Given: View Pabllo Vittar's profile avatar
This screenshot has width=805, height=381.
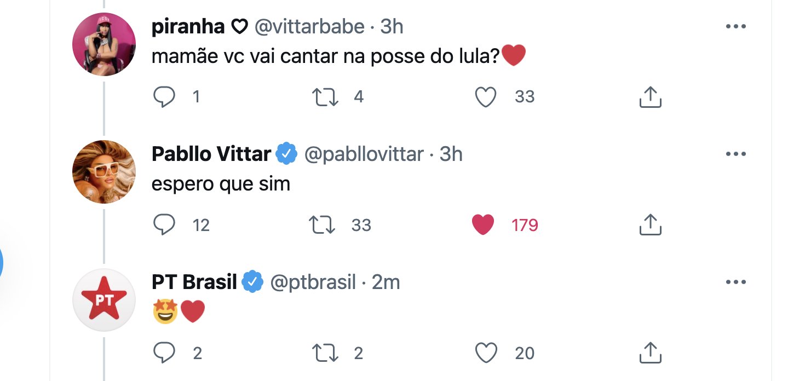Looking at the screenshot, I should [x=104, y=172].
